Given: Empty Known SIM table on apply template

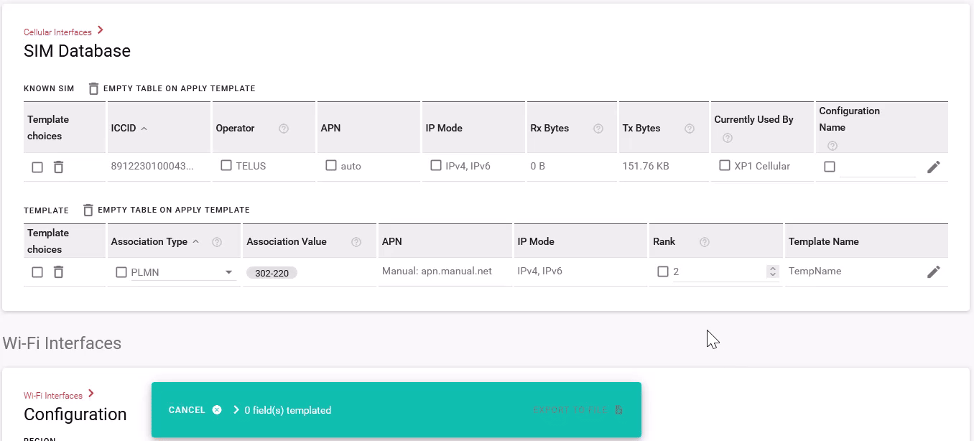Looking at the screenshot, I should 172,88.
